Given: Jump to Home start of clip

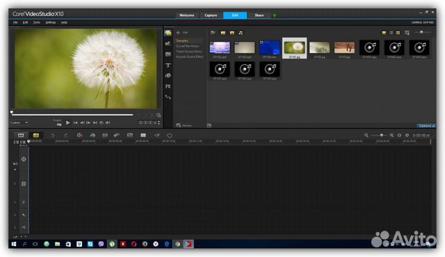Looking at the screenshot, I should [x=76, y=123].
